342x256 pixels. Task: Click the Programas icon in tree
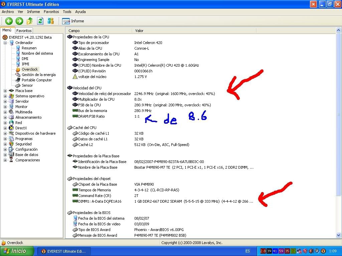tap(11, 139)
